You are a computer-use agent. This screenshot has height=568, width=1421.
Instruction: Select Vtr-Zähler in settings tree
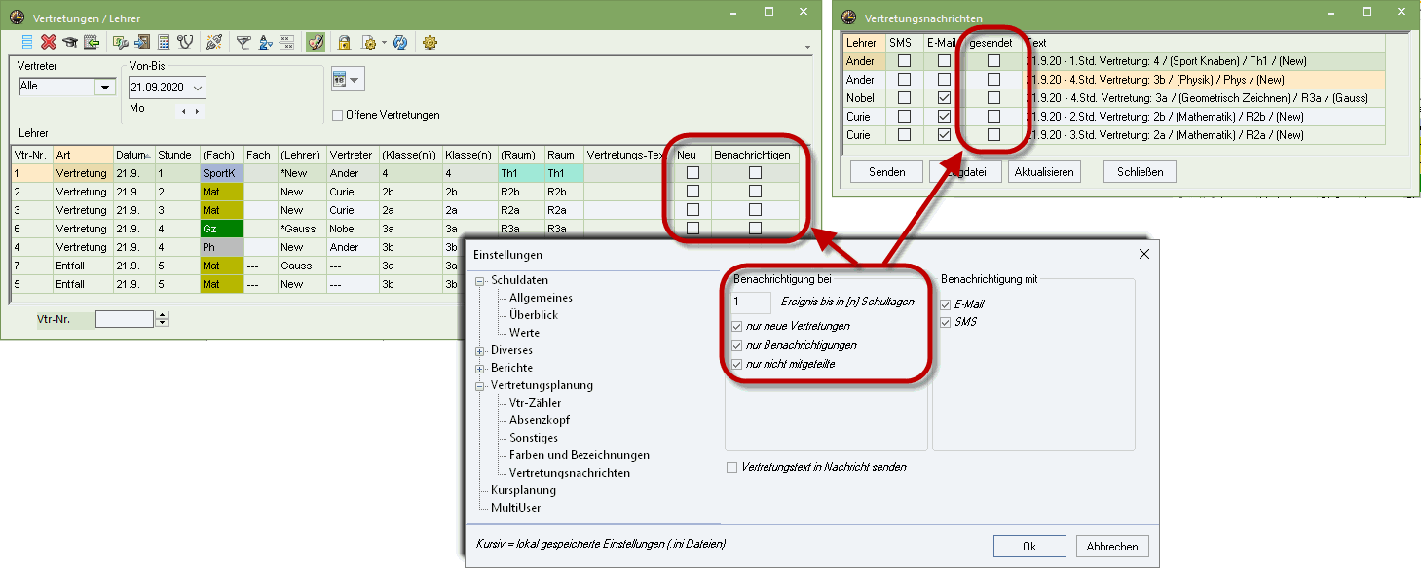(535, 403)
